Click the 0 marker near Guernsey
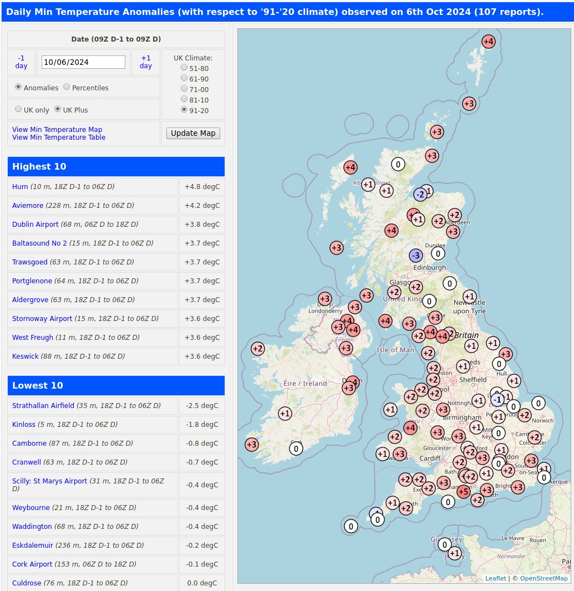The width and height of the screenshot is (574, 591). click(445, 545)
